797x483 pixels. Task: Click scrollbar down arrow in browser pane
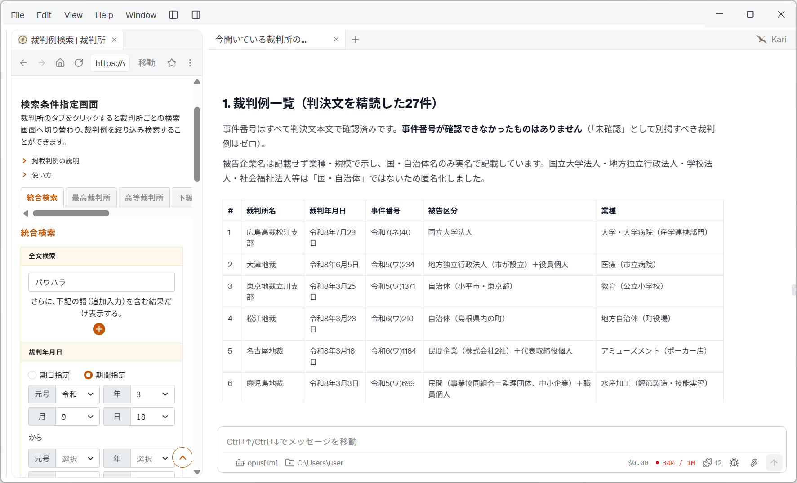coord(197,472)
